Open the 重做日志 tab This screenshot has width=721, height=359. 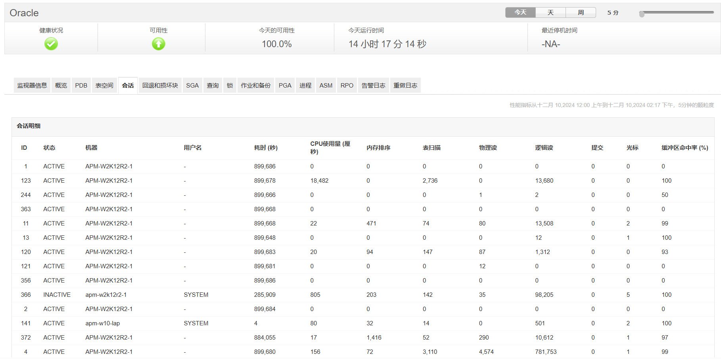point(405,86)
